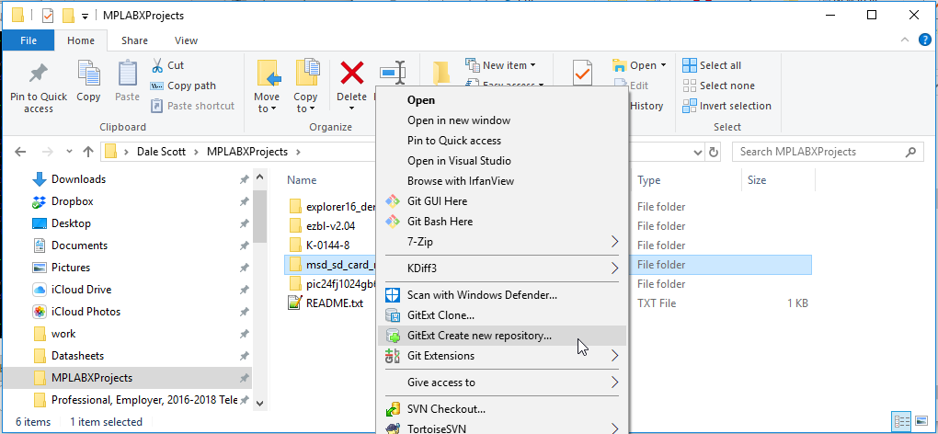The width and height of the screenshot is (938, 434).
Task: Click Dale Scott in the address breadcrumb
Action: pyautogui.click(x=162, y=152)
